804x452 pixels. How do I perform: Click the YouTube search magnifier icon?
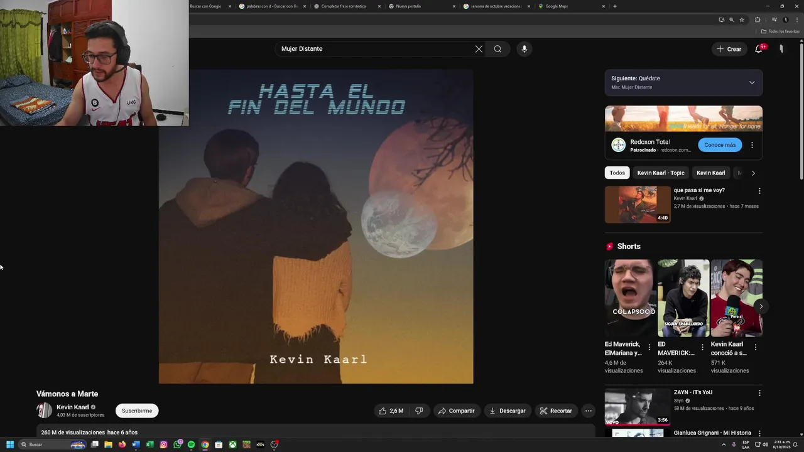click(497, 49)
